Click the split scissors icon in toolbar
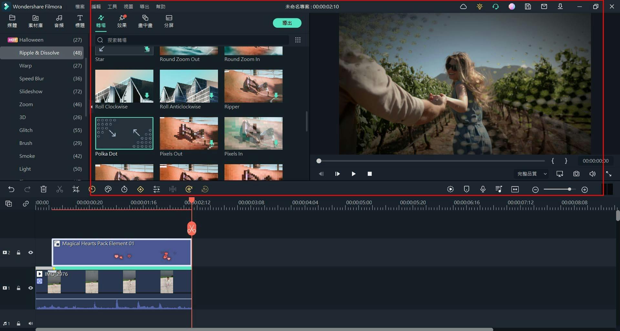620x331 pixels. click(60, 189)
